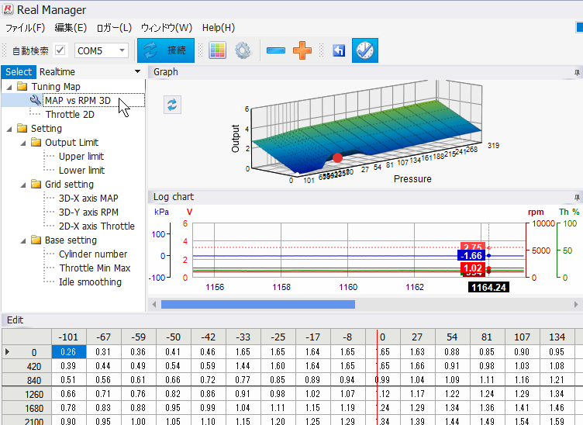Screen dimensions: 583x425
Task: Open the 編集(E) menu
Action: pos(71,28)
